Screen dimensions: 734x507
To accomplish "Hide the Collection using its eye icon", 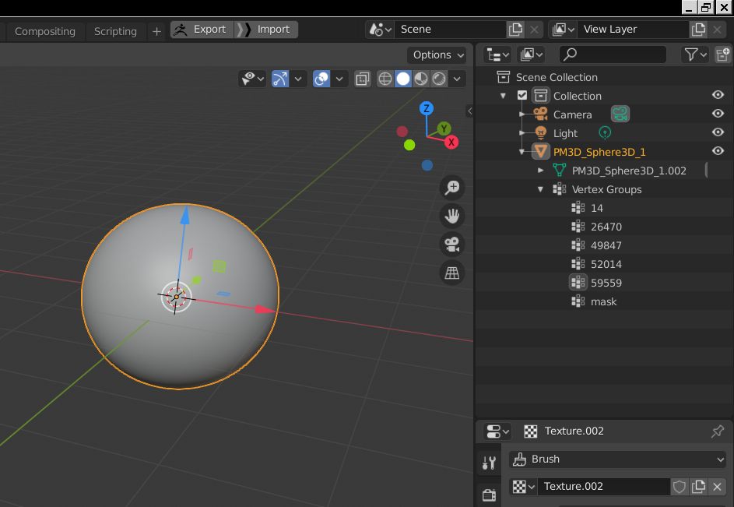I will pos(718,95).
